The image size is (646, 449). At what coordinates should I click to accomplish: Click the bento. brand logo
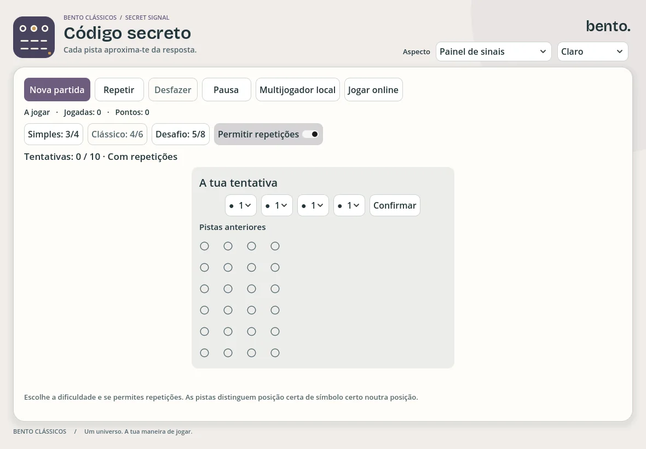[608, 26]
